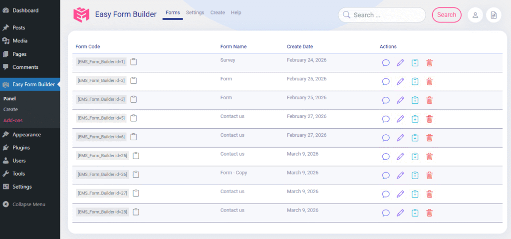Open the Create tab in top navigation
The image size is (511, 239).
pos(218,12)
